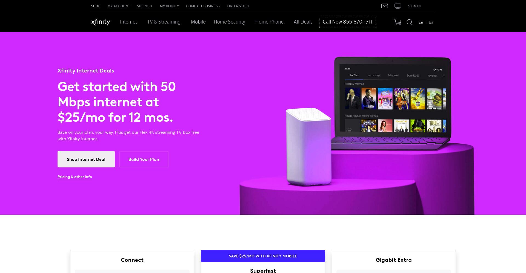The height and width of the screenshot is (273, 526).
Task: Open FIND A STORE link
Action: pos(238,6)
